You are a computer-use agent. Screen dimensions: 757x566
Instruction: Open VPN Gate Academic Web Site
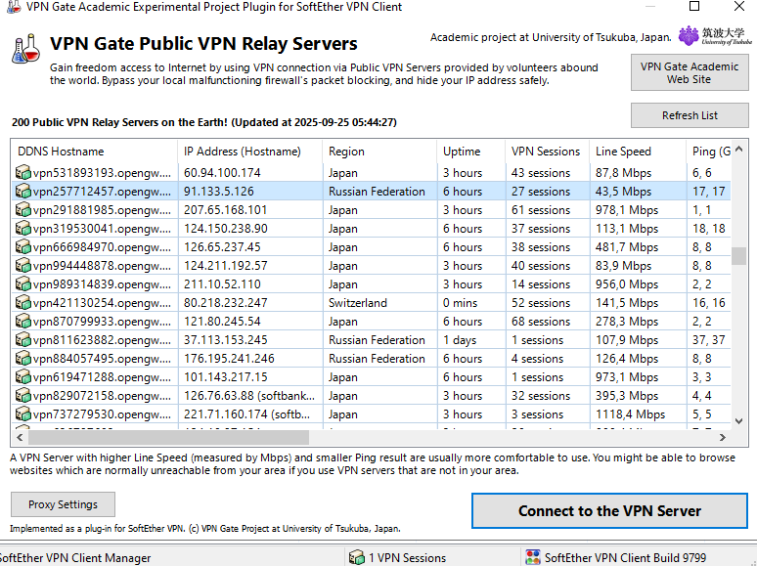pos(690,73)
